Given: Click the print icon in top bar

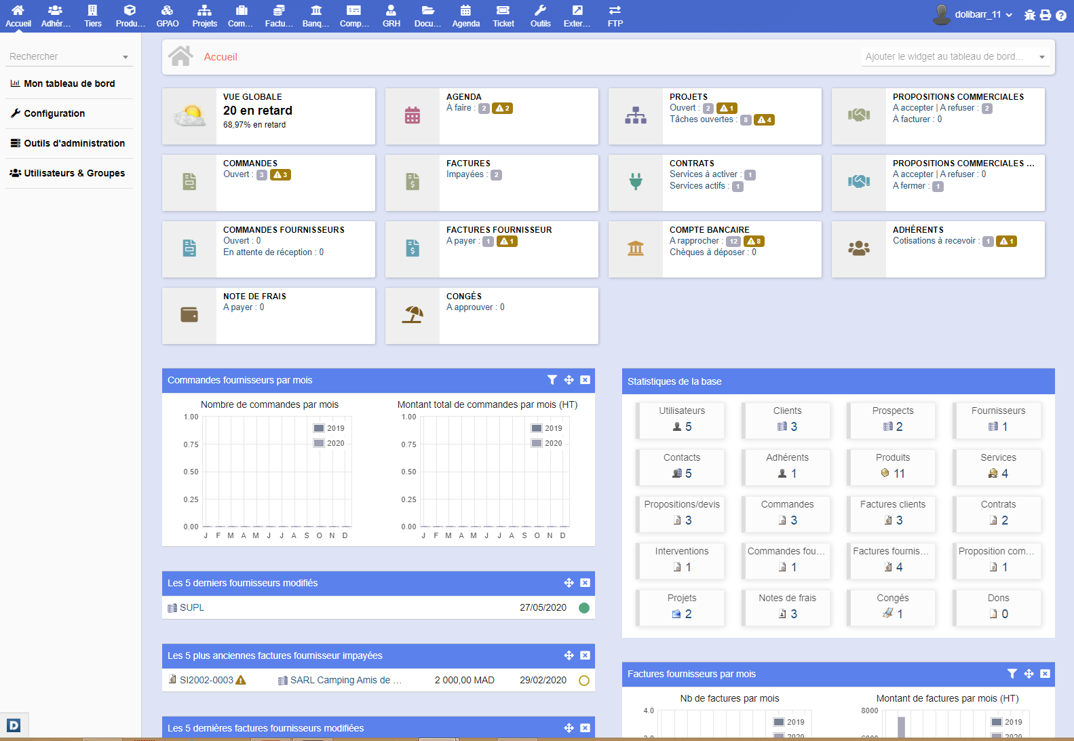Looking at the screenshot, I should [1046, 15].
